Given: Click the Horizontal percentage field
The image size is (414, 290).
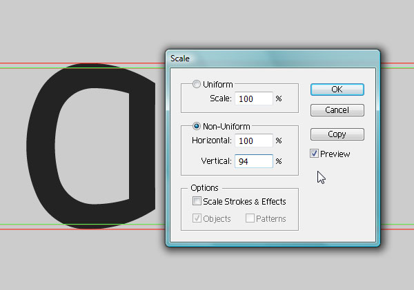Looking at the screenshot, I should (x=254, y=141).
